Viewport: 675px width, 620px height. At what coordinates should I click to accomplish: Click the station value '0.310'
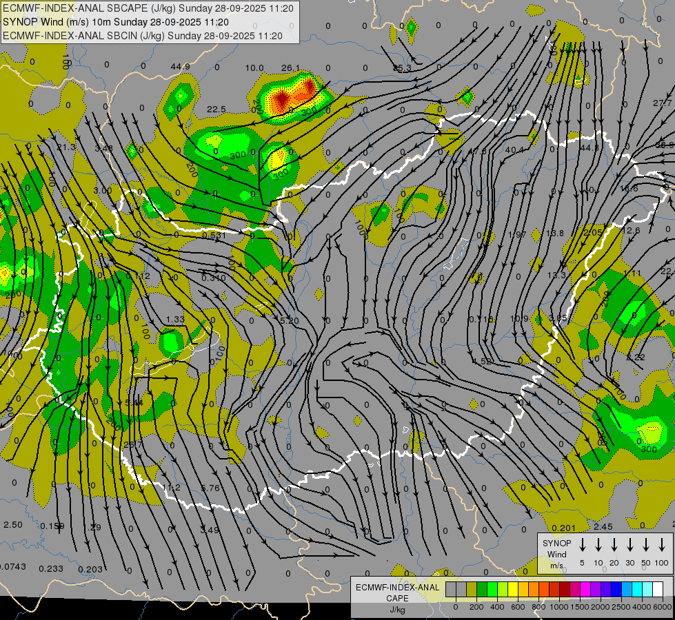(x=214, y=278)
